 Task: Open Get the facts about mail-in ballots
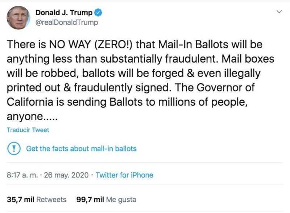pyautogui.click(x=81, y=149)
